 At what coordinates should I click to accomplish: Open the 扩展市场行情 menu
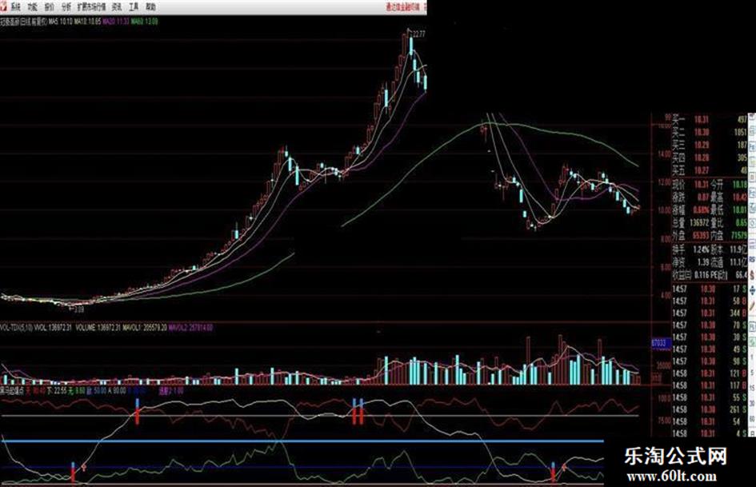pyautogui.click(x=92, y=6)
